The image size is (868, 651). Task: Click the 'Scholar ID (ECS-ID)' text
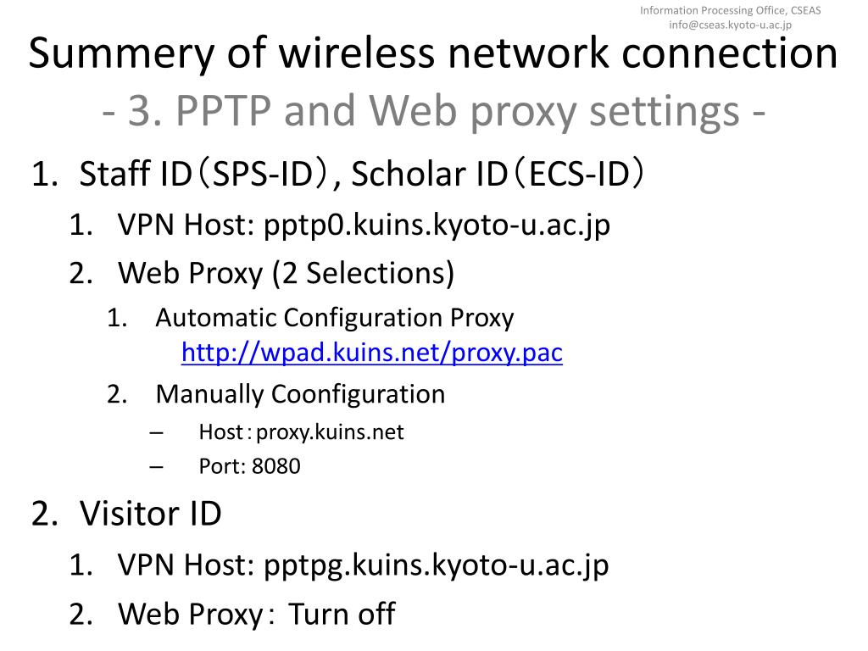point(497,173)
